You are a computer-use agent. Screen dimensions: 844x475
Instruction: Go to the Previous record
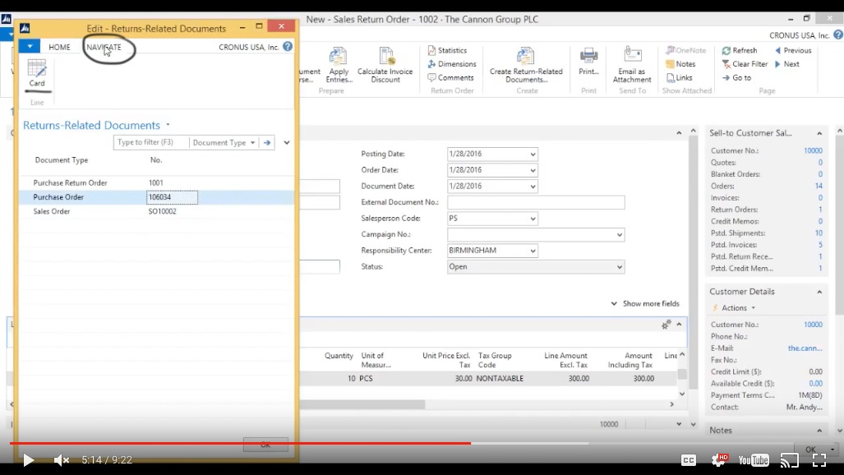click(793, 50)
